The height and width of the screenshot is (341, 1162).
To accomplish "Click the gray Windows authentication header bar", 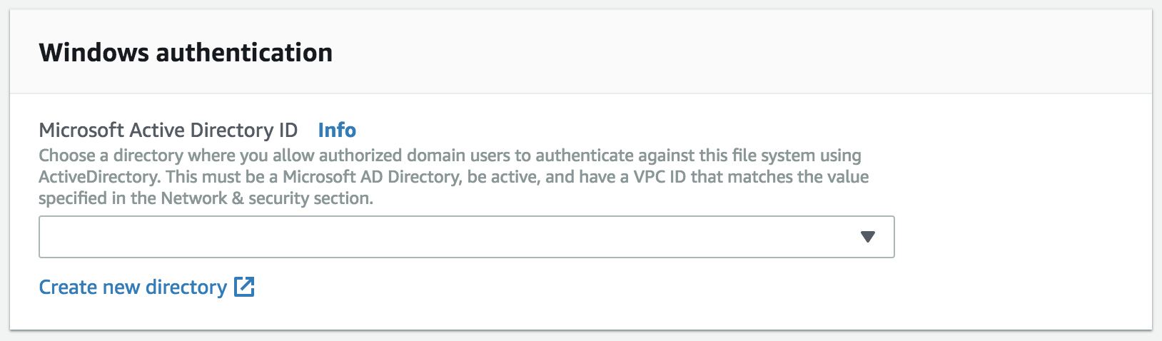I will [581, 52].
